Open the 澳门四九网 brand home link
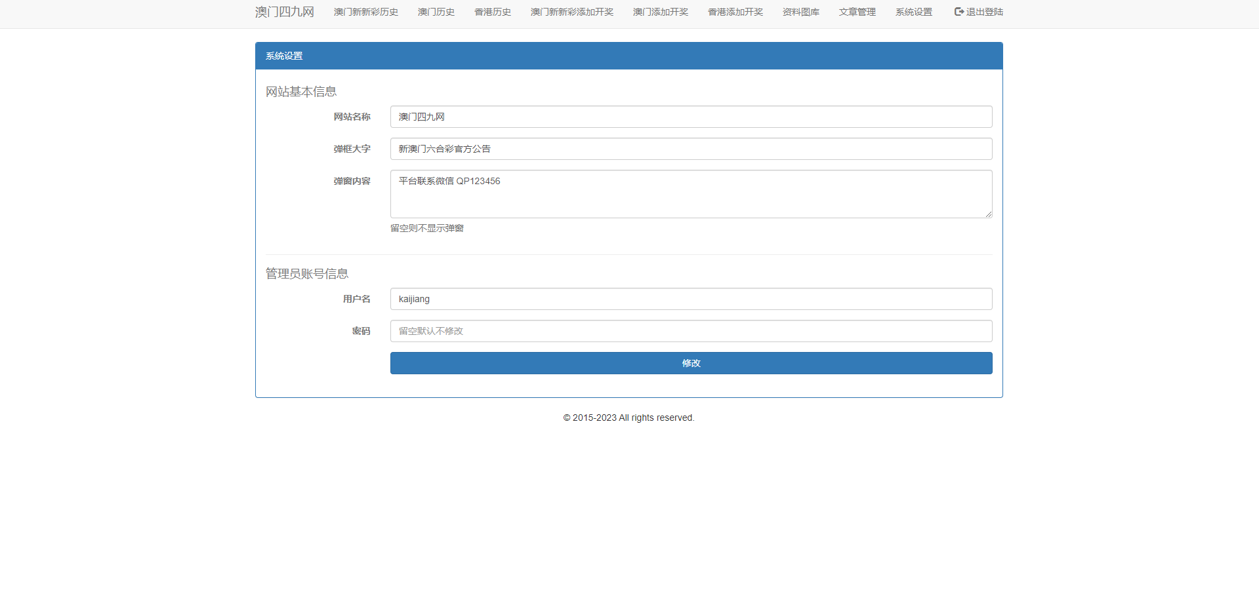 pos(284,12)
